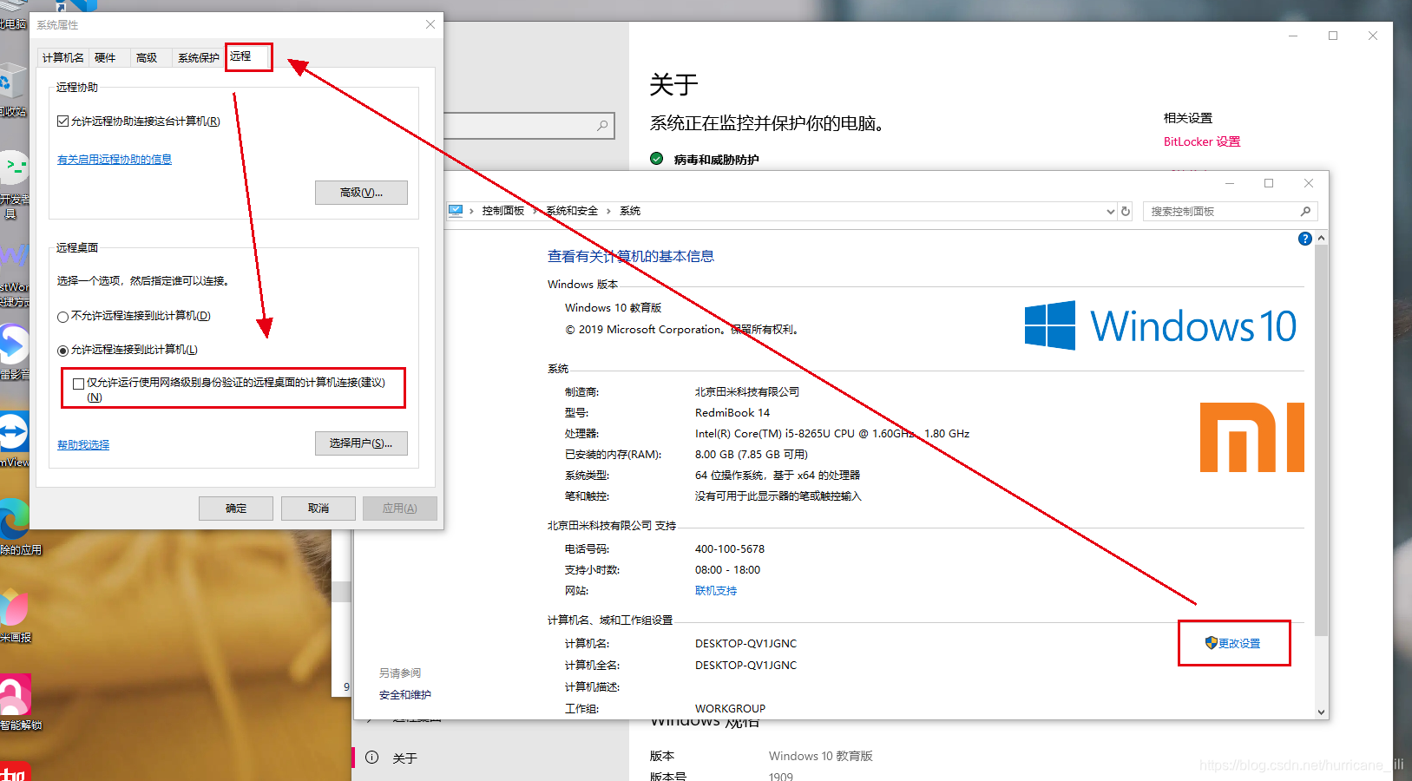Open the 联机支持 website link
This screenshot has width=1412, height=781.
(x=716, y=591)
